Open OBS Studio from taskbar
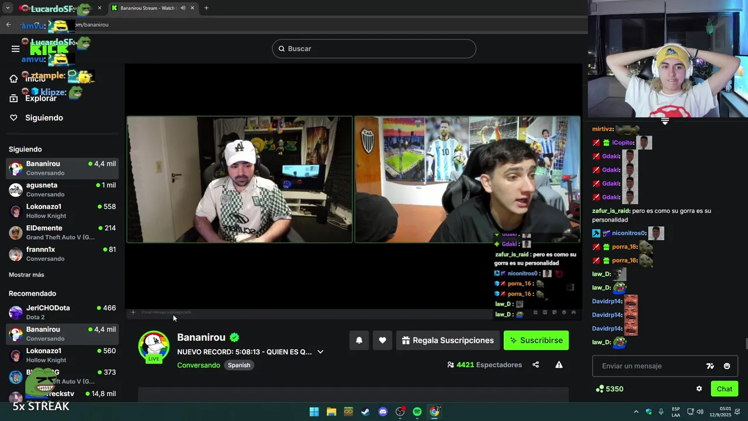Image resolution: width=748 pixels, height=421 pixels. point(400,412)
